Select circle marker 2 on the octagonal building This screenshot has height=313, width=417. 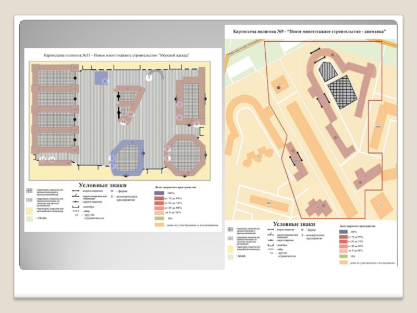tap(167, 149)
